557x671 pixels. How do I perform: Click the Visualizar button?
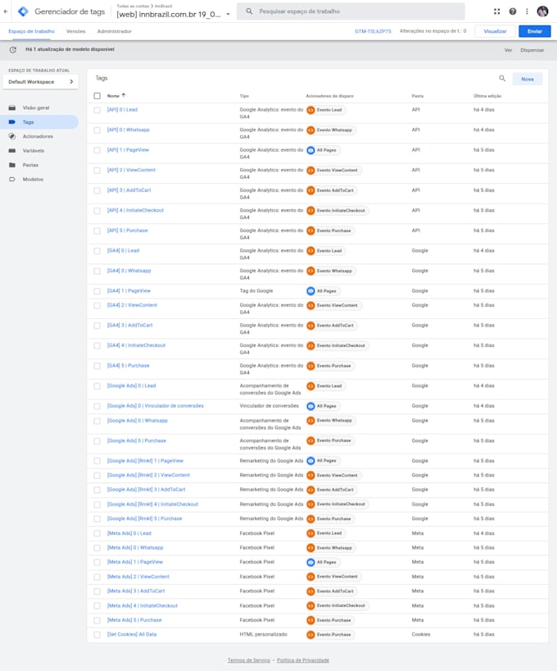click(495, 31)
